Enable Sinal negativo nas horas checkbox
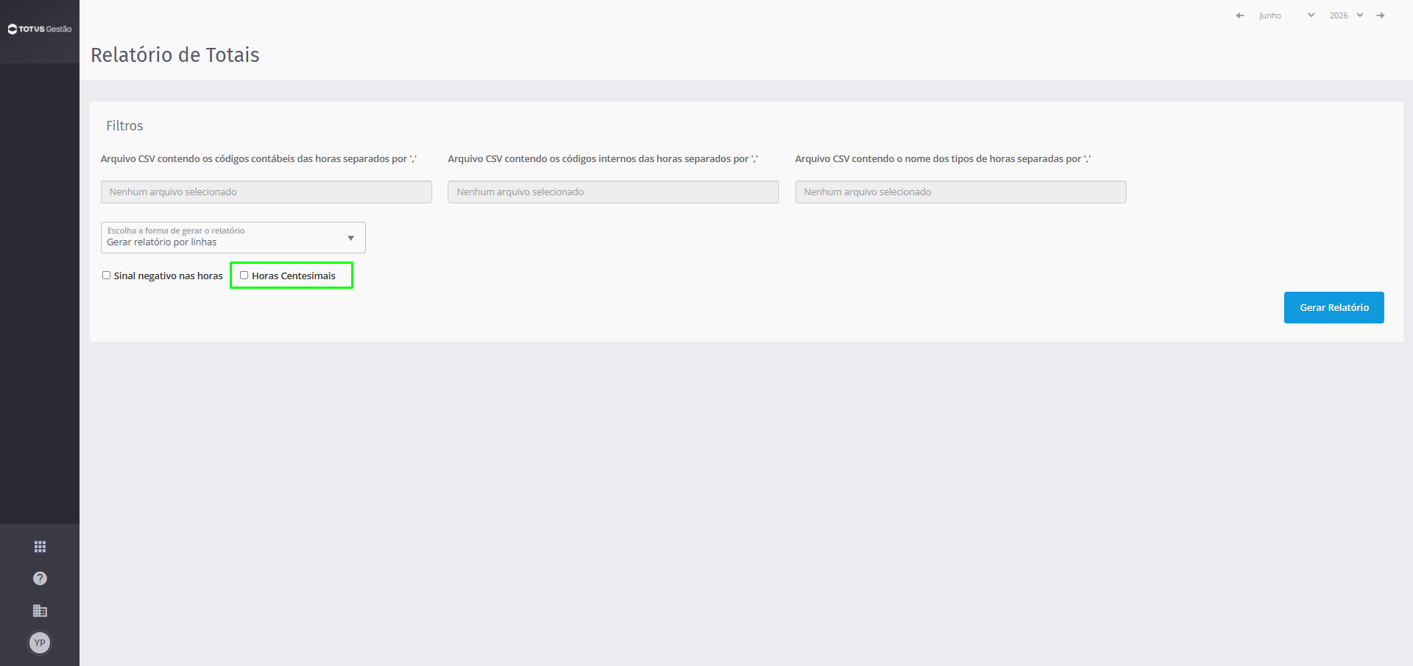 point(106,276)
